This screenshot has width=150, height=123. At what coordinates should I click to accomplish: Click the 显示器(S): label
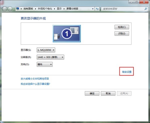tap(26, 50)
